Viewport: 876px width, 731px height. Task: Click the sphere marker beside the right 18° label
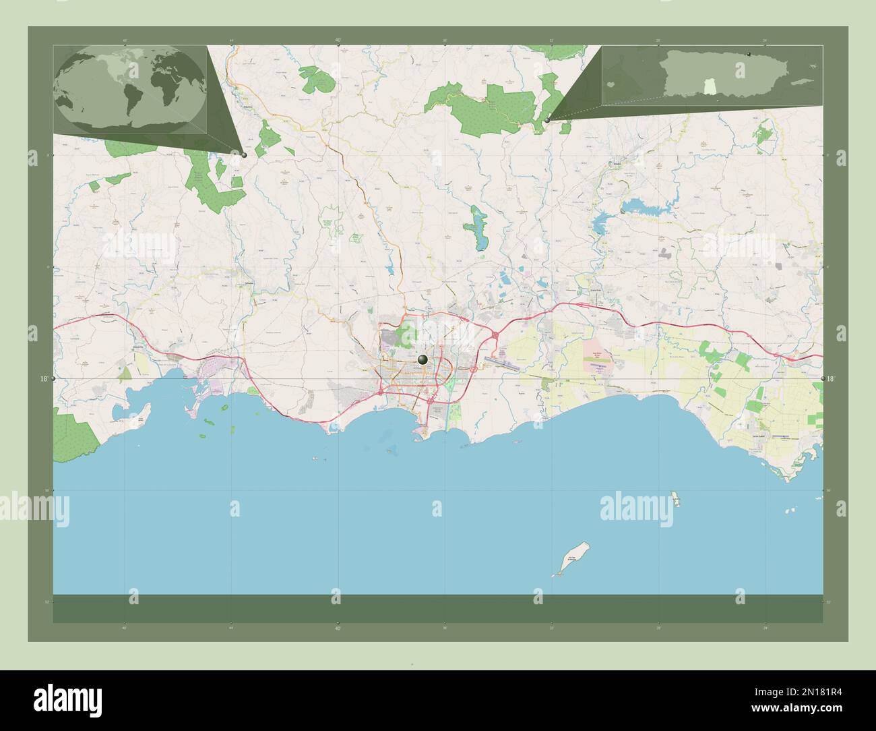coord(823,379)
